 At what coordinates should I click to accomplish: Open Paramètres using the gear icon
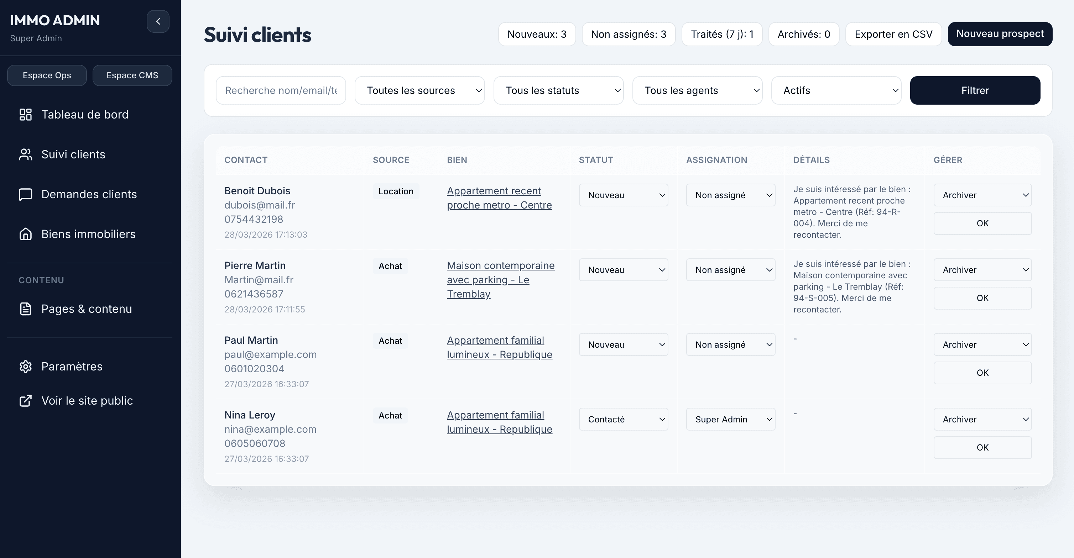click(x=25, y=366)
